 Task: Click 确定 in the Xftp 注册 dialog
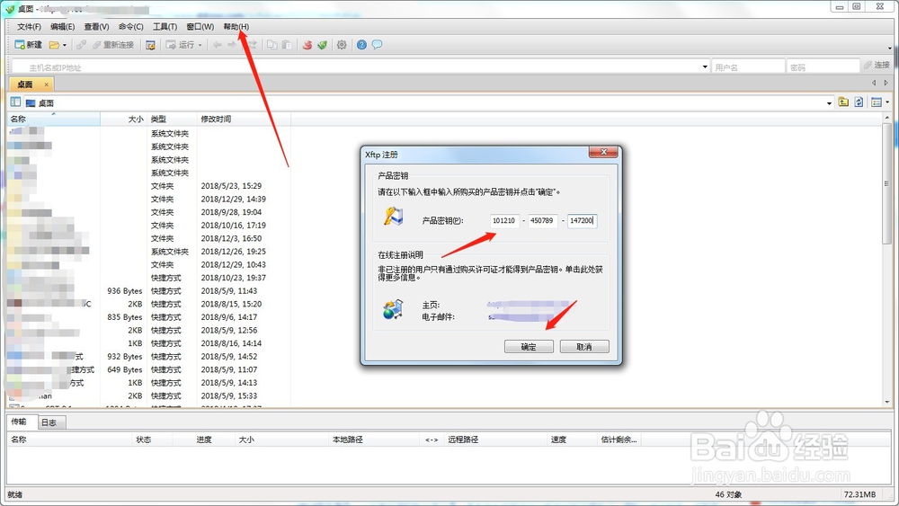pyautogui.click(x=529, y=347)
